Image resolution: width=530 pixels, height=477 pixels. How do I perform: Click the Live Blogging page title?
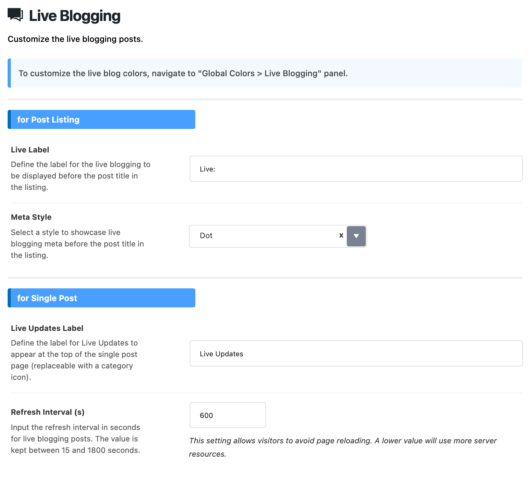coord(75,16)
